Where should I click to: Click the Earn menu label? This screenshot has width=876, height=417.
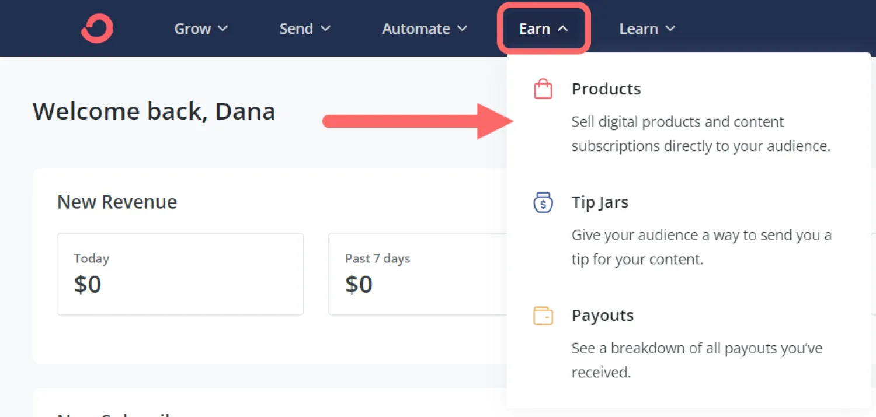(x=534, y=29)
